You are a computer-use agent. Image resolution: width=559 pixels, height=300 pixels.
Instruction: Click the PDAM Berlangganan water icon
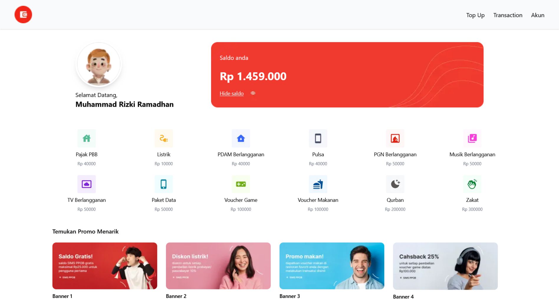[x=241, y=138]
